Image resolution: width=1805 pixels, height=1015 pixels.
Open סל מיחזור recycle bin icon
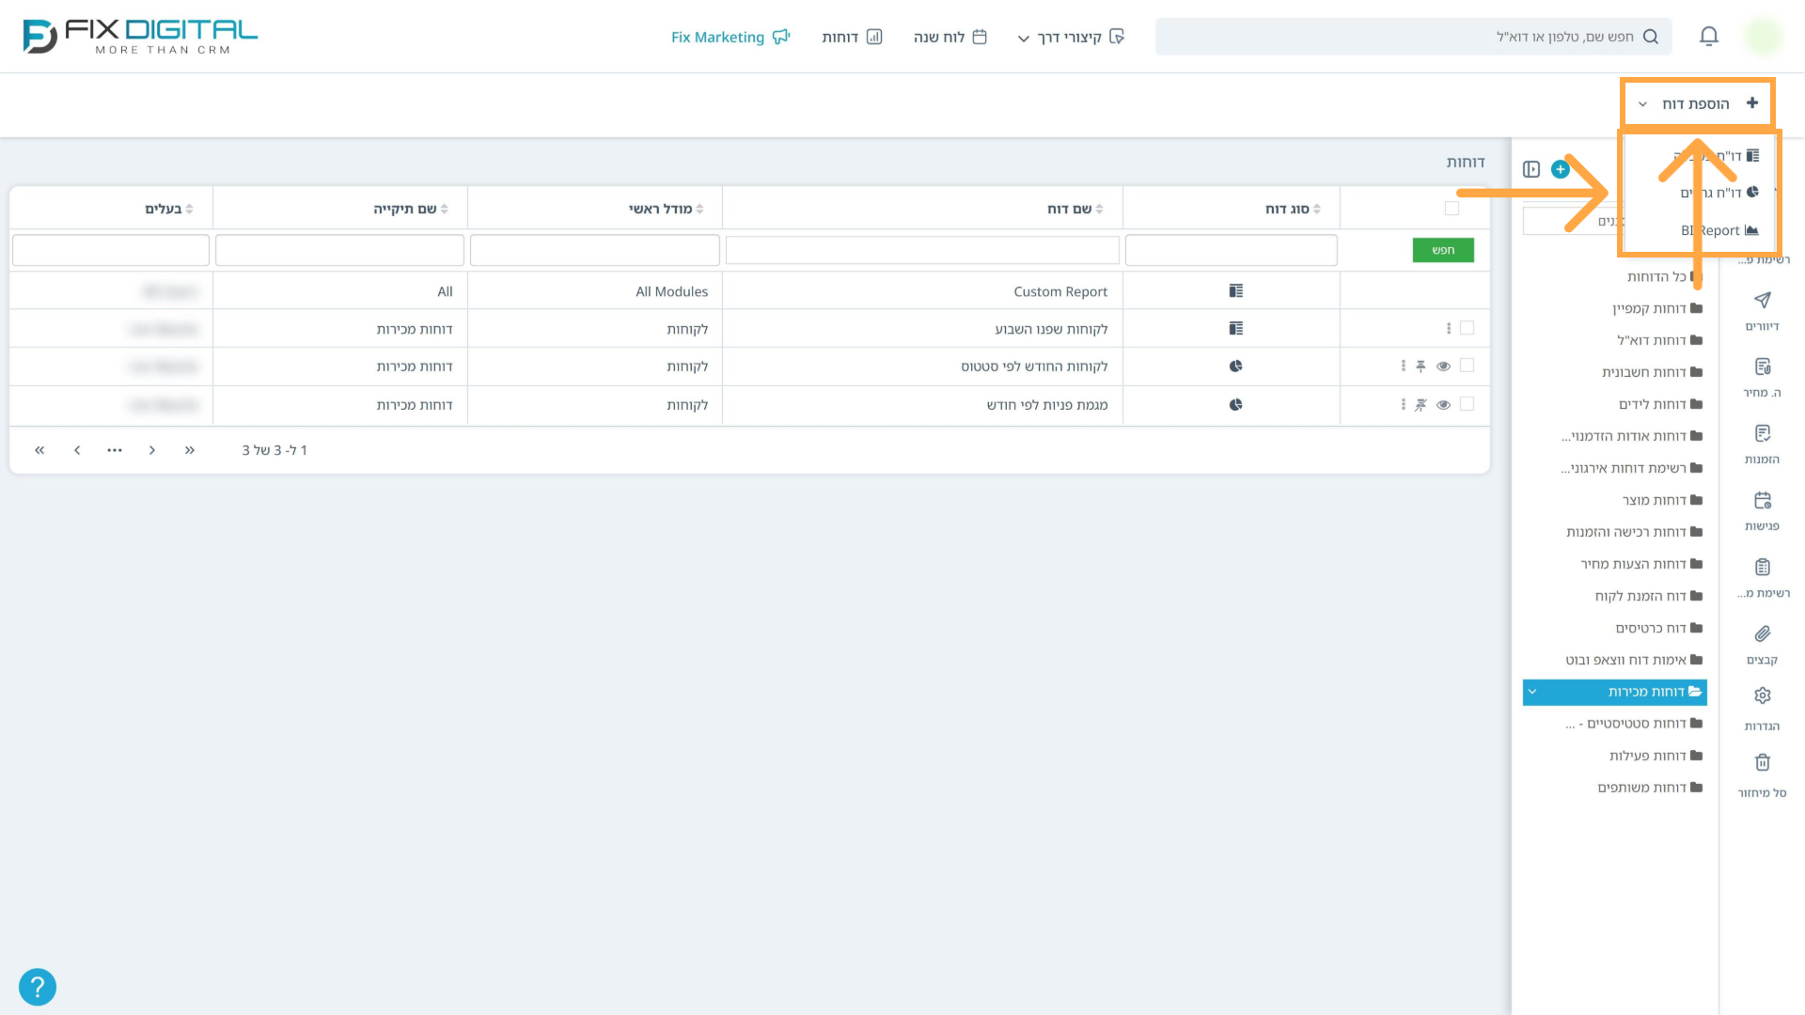pyautogui.click(x=1763, y=762)
